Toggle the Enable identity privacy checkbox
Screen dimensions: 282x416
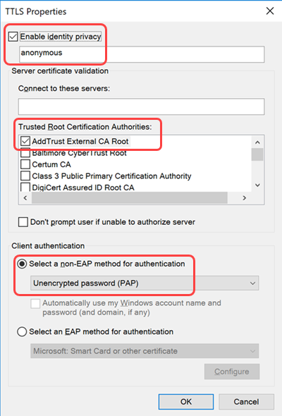click(x=13, y=37)
